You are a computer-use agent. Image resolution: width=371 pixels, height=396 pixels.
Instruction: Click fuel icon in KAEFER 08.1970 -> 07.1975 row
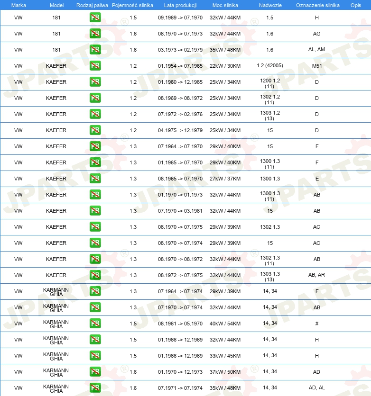(95, 227)
